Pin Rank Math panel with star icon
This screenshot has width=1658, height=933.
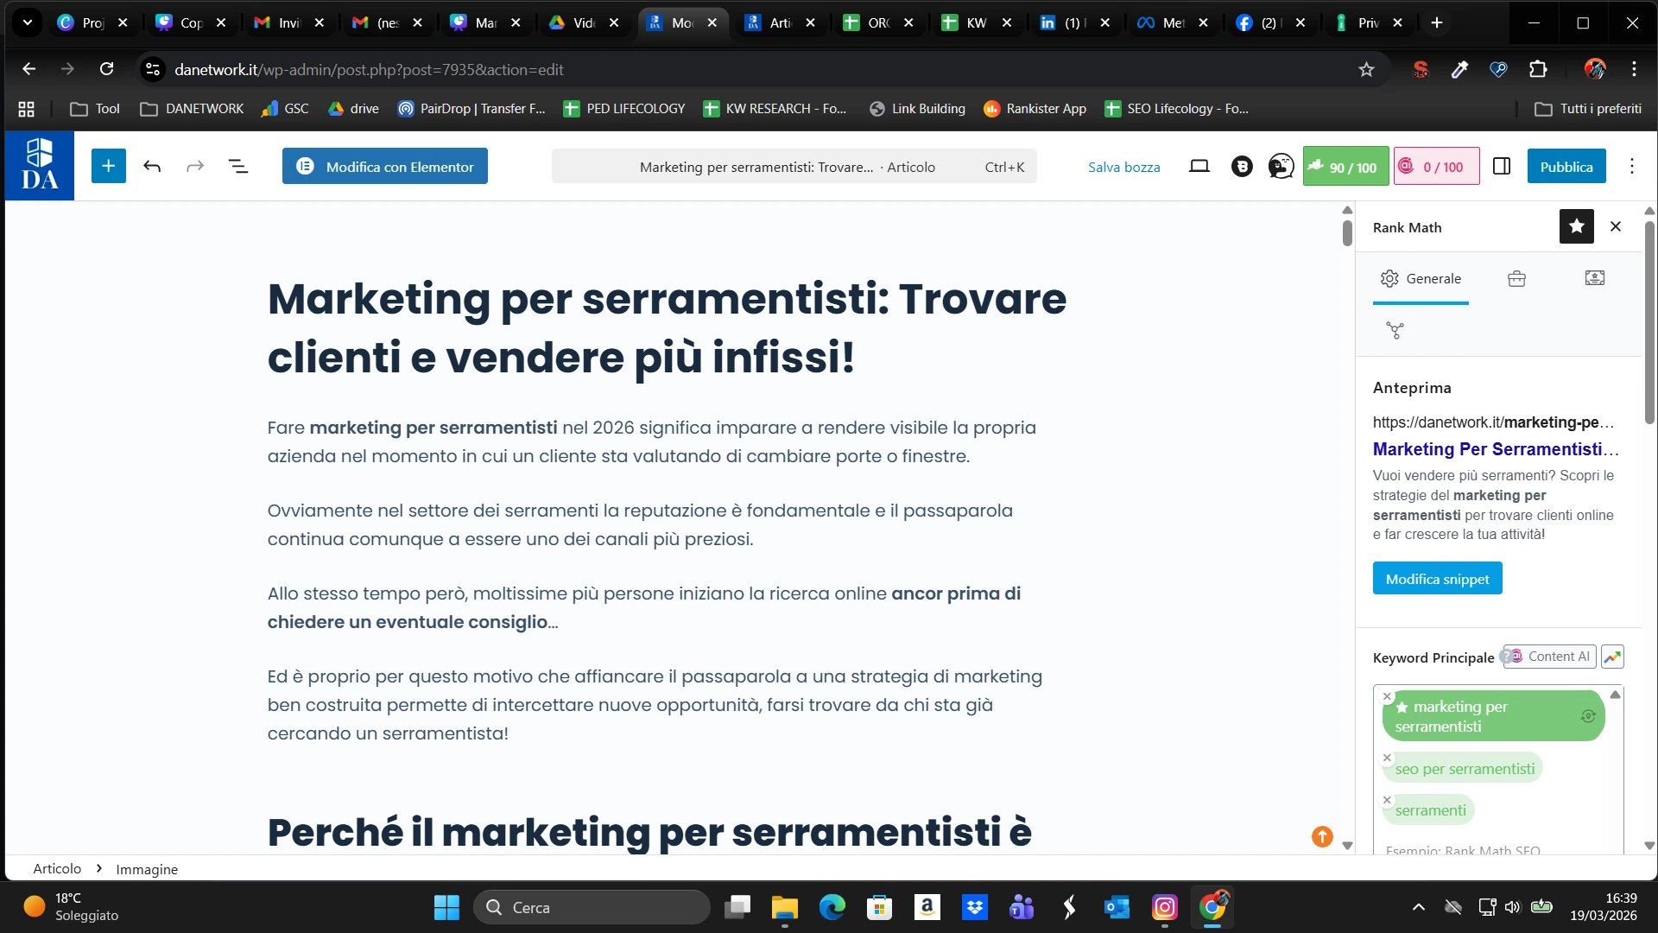(x=1577, y=226)
